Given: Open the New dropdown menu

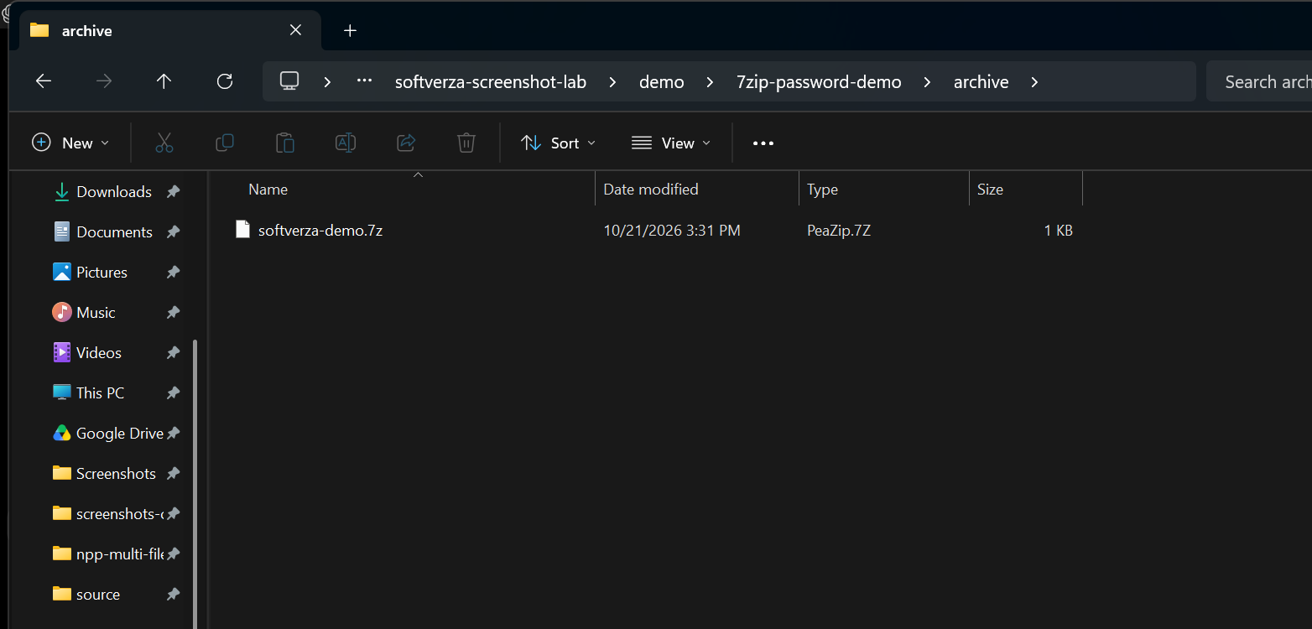Looking at the screenshot, I should [x=70, y=143].
